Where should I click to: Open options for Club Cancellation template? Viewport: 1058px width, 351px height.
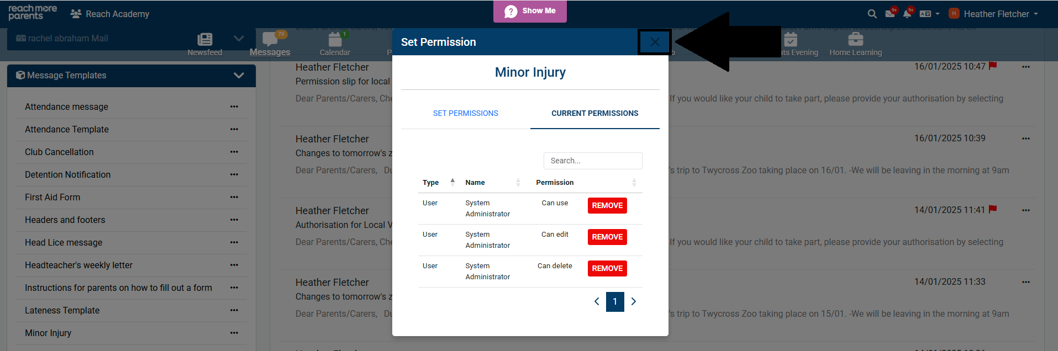pyautogui.click(x=234, y=152)
